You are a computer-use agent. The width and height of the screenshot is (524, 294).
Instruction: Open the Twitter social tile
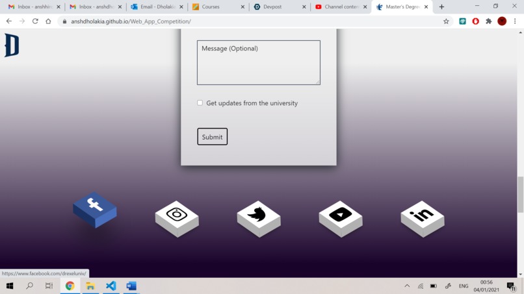(259, 219)
